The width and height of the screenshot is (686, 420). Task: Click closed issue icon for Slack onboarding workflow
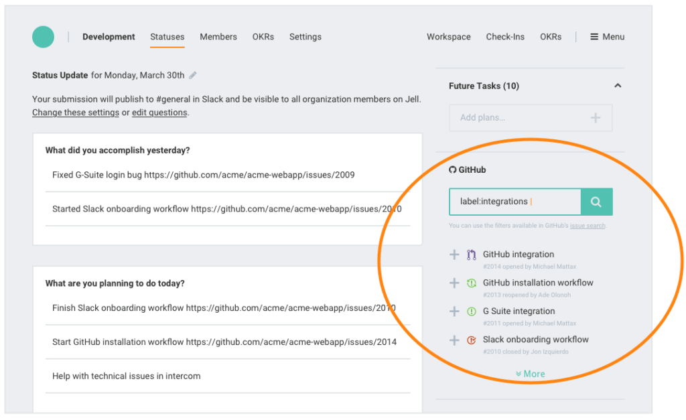tap(471, 340)
